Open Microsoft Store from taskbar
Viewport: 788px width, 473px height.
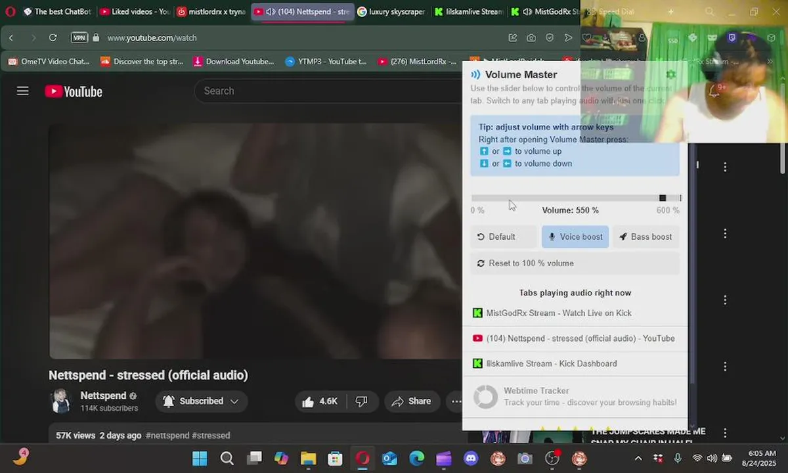(x=335, y=458)
